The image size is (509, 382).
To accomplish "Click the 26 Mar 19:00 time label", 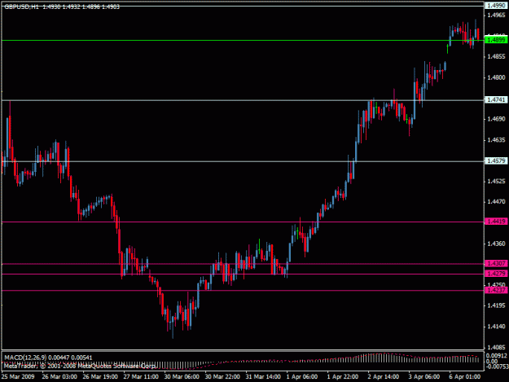I will [x=100, y=376].
